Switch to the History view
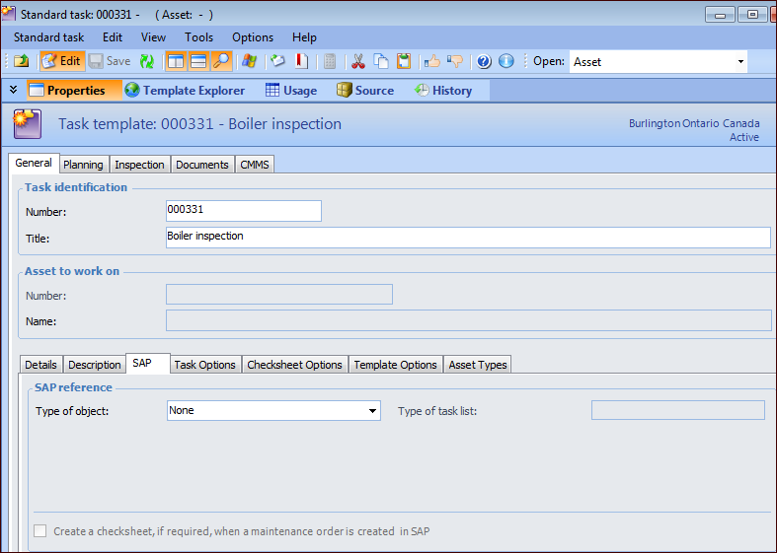Viewport: 777px width, 553px height. [443, 90]
